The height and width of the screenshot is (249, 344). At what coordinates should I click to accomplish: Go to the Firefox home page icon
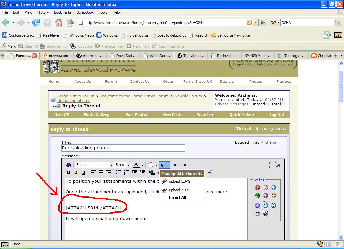tap(59, 22)
